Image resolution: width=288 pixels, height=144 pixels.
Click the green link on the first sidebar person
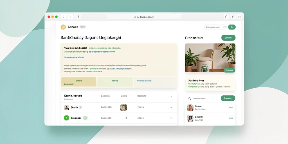pyautogui.click(x=231, y=108)
